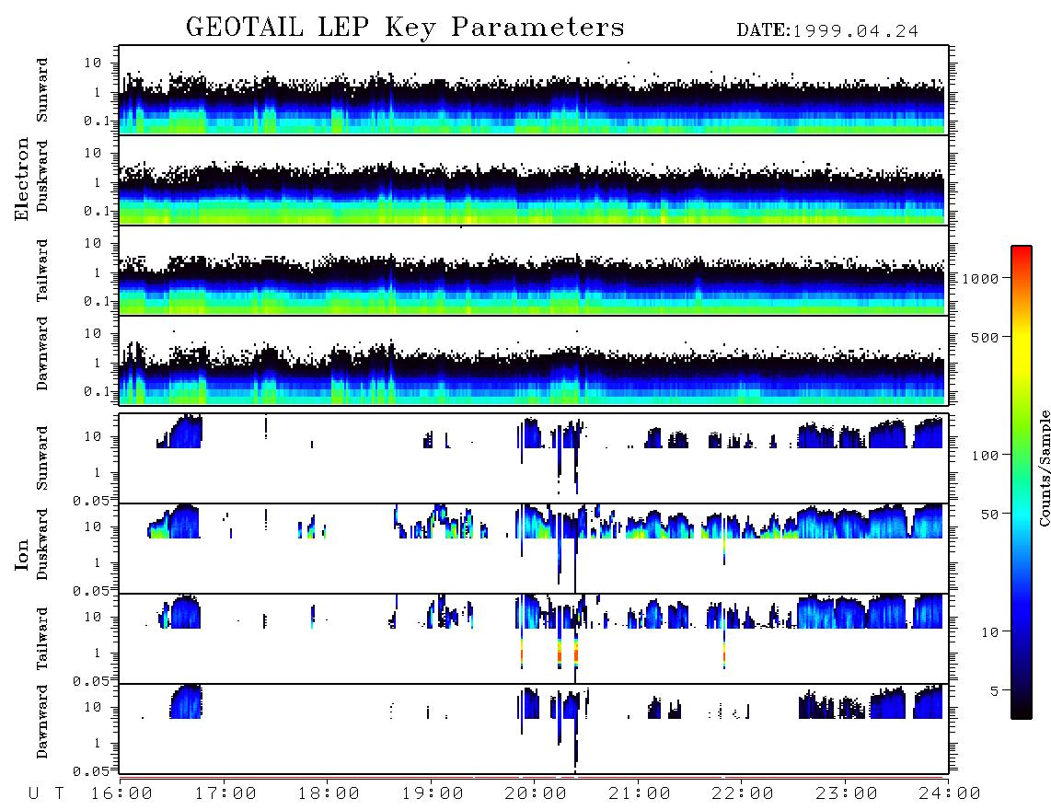
Task: Click the "GEOTAIL LEP Key Parameters" title
Action: pyautogui.click(x=405, y=28)
